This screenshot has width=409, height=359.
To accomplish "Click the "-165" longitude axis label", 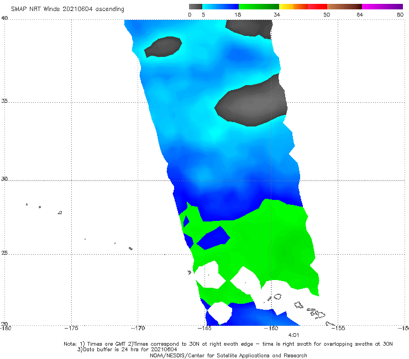I will [204, 328].
